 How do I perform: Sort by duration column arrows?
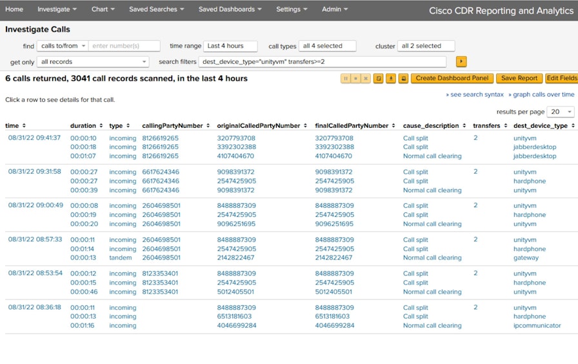101,125
